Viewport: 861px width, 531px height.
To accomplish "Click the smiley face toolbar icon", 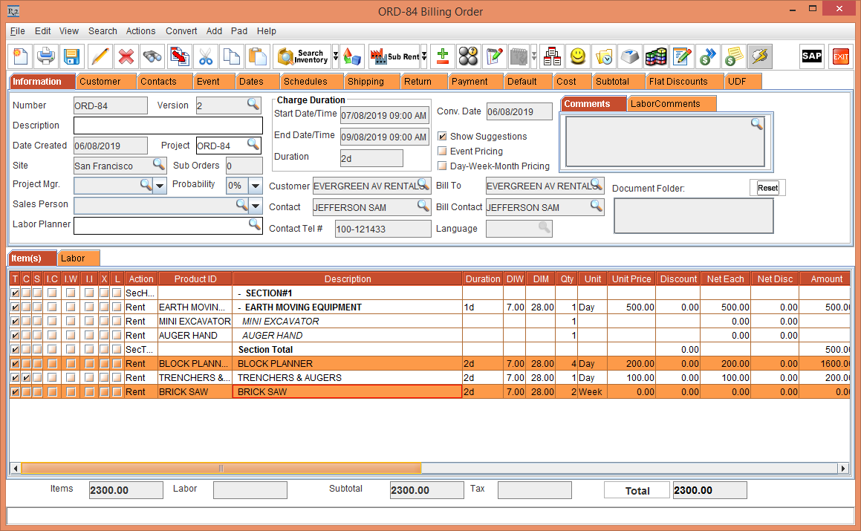I will [577, 56].
